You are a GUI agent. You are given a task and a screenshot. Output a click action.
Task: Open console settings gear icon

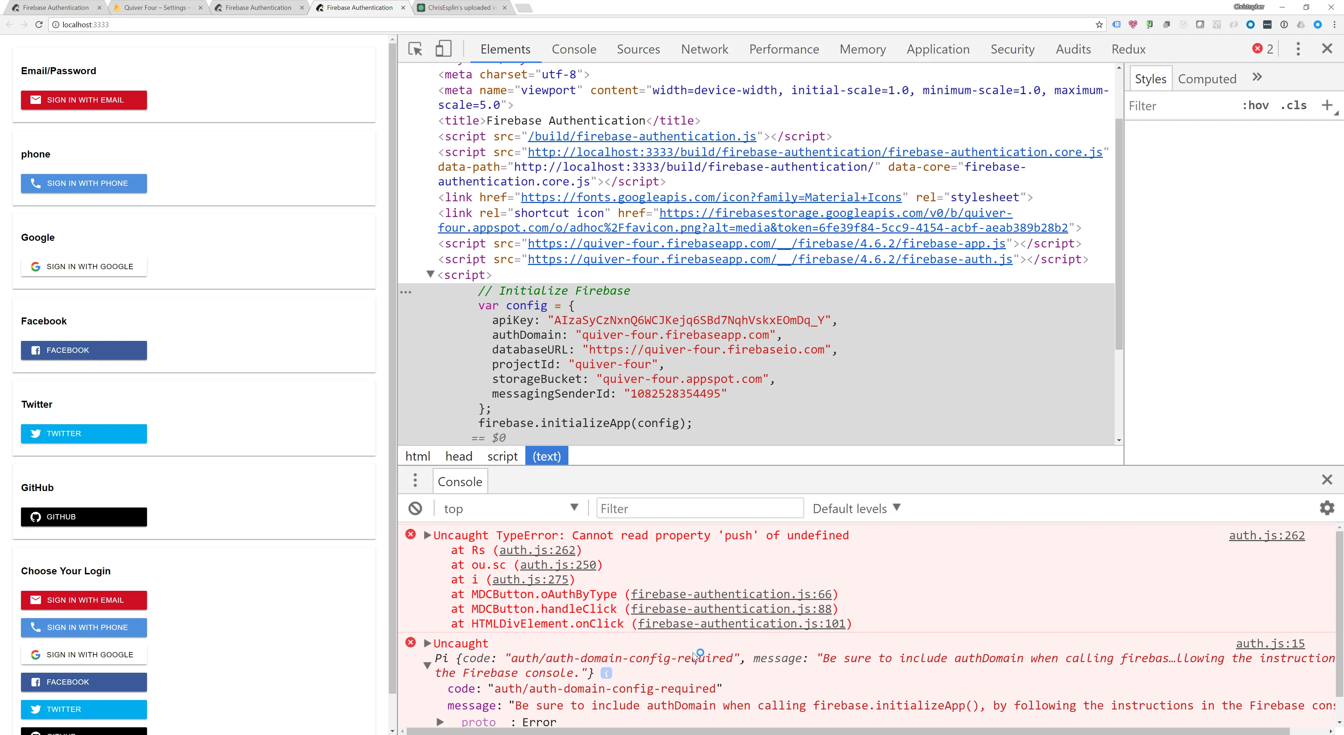1327,508
